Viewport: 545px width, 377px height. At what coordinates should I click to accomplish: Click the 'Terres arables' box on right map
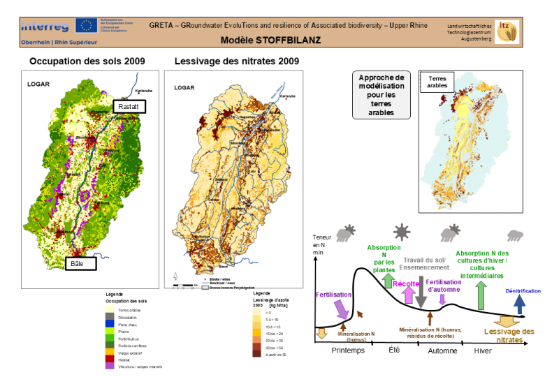437,82
